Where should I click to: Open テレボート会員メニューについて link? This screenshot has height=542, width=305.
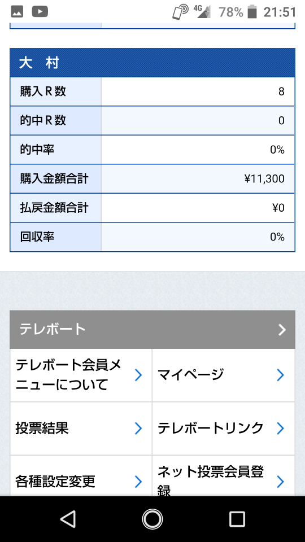point(81,375)
